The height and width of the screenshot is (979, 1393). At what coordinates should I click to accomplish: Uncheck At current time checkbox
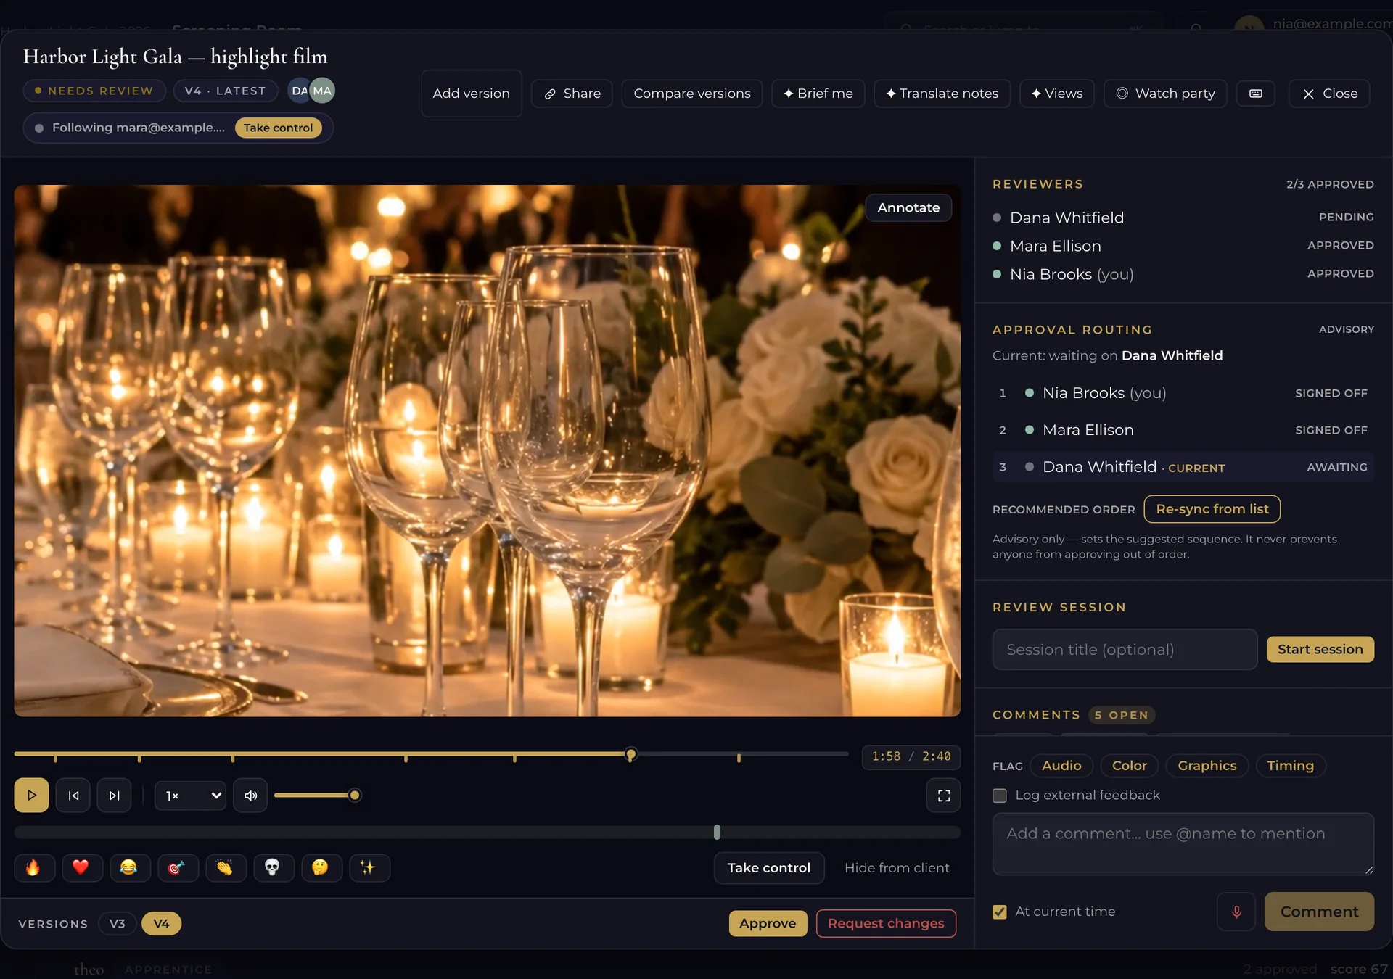(x=1000, y=912)
